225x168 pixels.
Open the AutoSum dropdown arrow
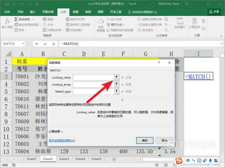(33, 19)
